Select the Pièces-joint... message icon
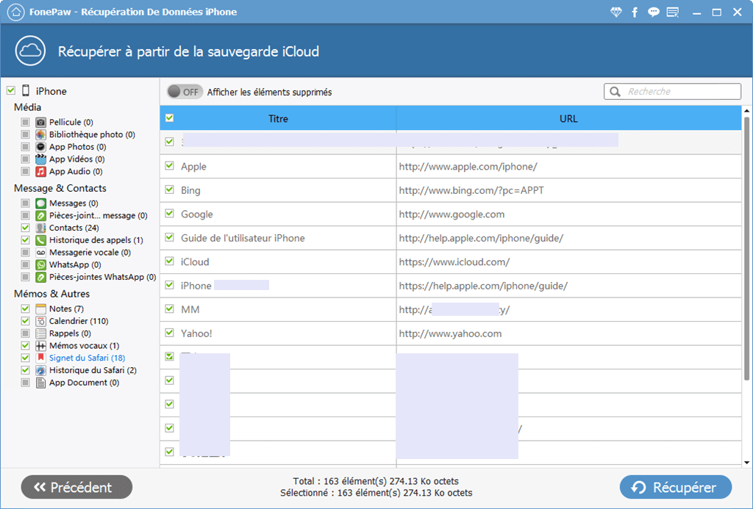 tap(41, 216)
